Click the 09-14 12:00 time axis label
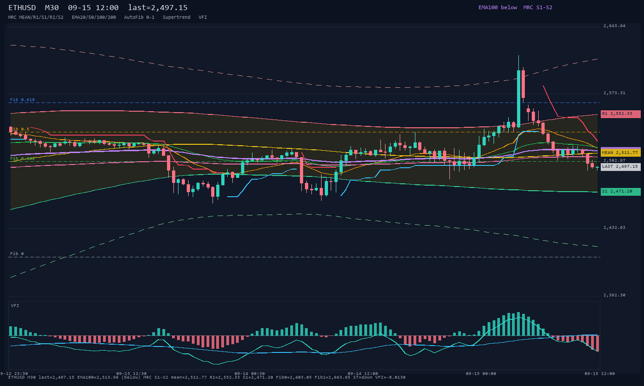Screen dimensions: 644x386 pos(363,374)
